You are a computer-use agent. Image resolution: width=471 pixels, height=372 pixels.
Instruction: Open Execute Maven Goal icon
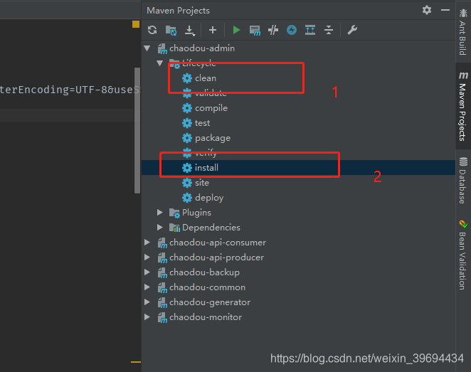(x=255, y=30)
